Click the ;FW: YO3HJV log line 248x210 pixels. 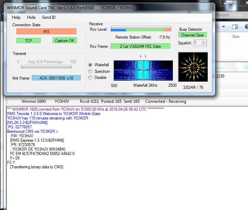pos(22,136)
